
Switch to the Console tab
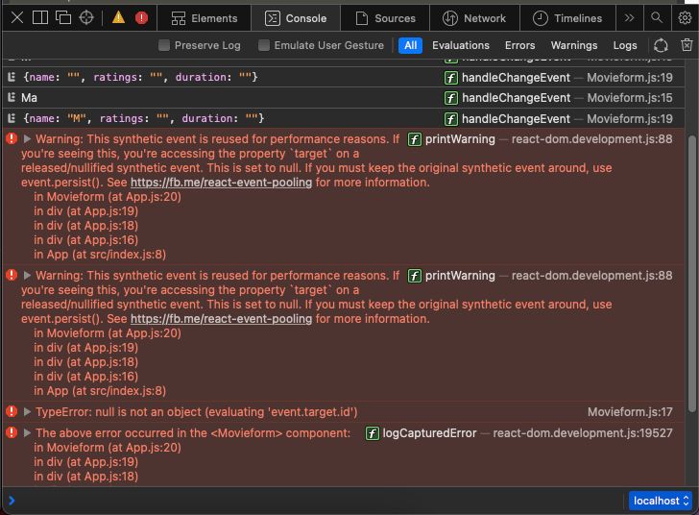(x=296, y=18)
